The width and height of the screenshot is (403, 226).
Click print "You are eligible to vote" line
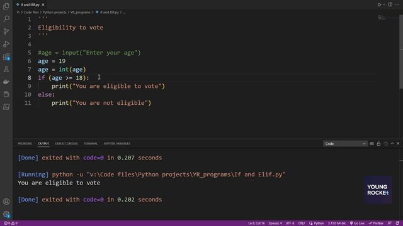(x=108, y=86)
